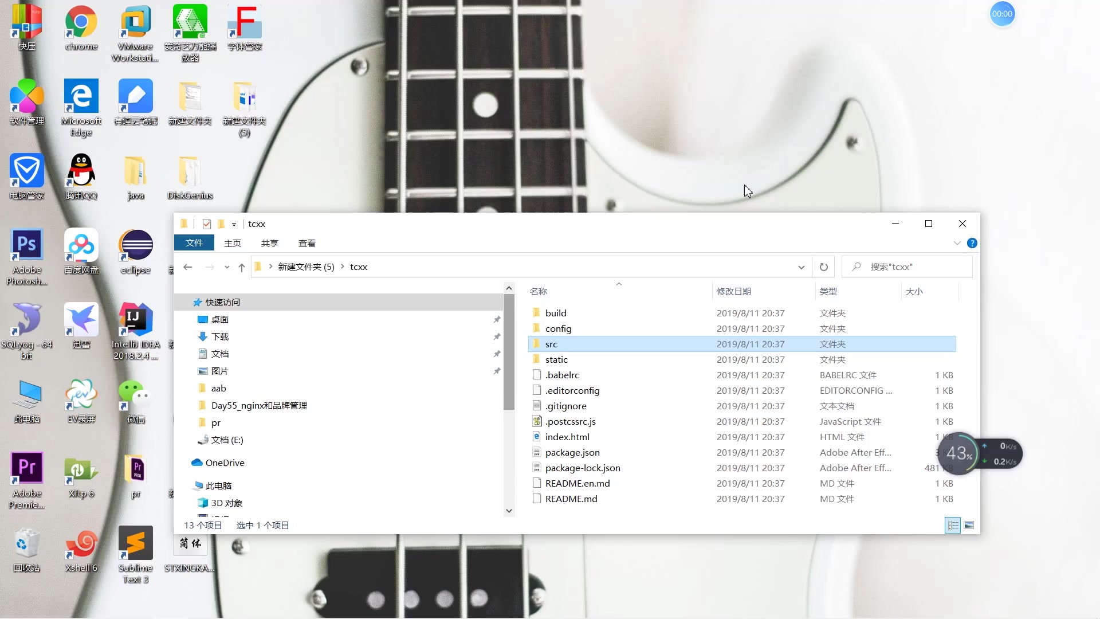
Task: Open the 腾讯QQ desktop icon
Action: [81, 177]
